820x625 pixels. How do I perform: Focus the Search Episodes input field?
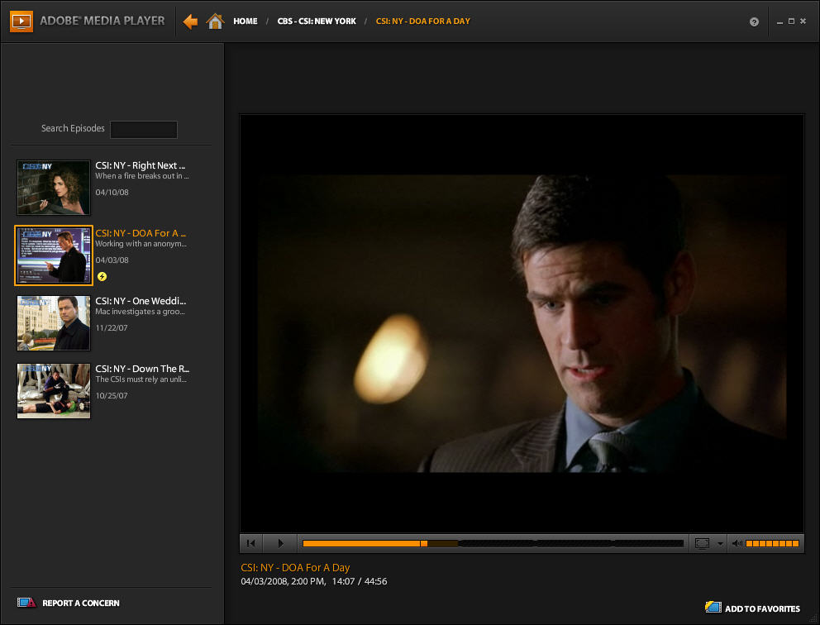(x=144, y=129)
